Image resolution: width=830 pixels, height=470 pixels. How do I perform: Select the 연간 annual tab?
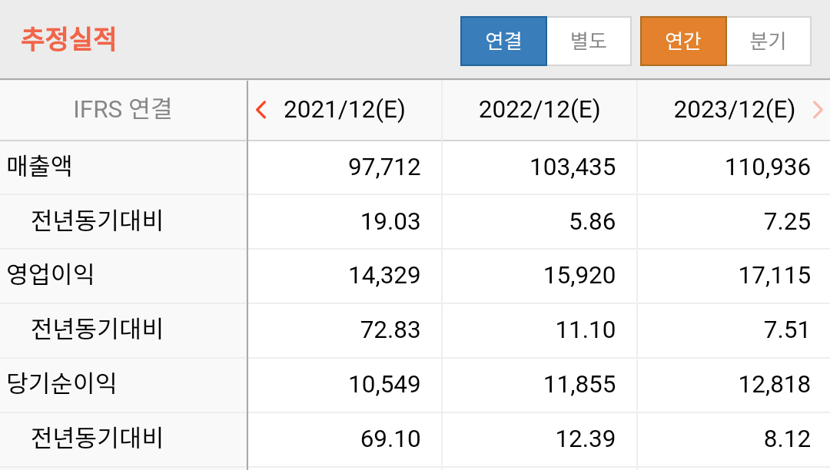pyautogui.click(x=683, y=41)
